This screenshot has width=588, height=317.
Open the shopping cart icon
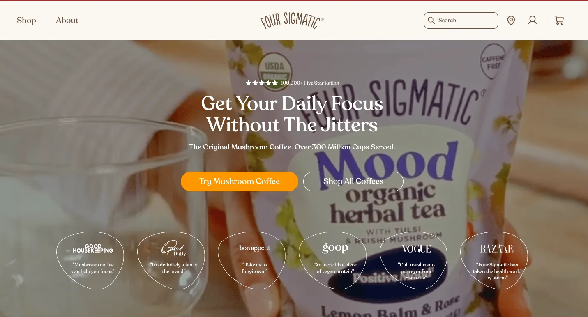(559, 21)
